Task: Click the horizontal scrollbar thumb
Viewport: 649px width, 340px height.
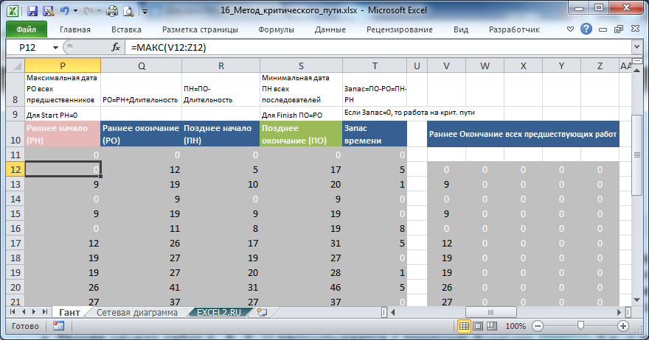Action: coord(491,312)
